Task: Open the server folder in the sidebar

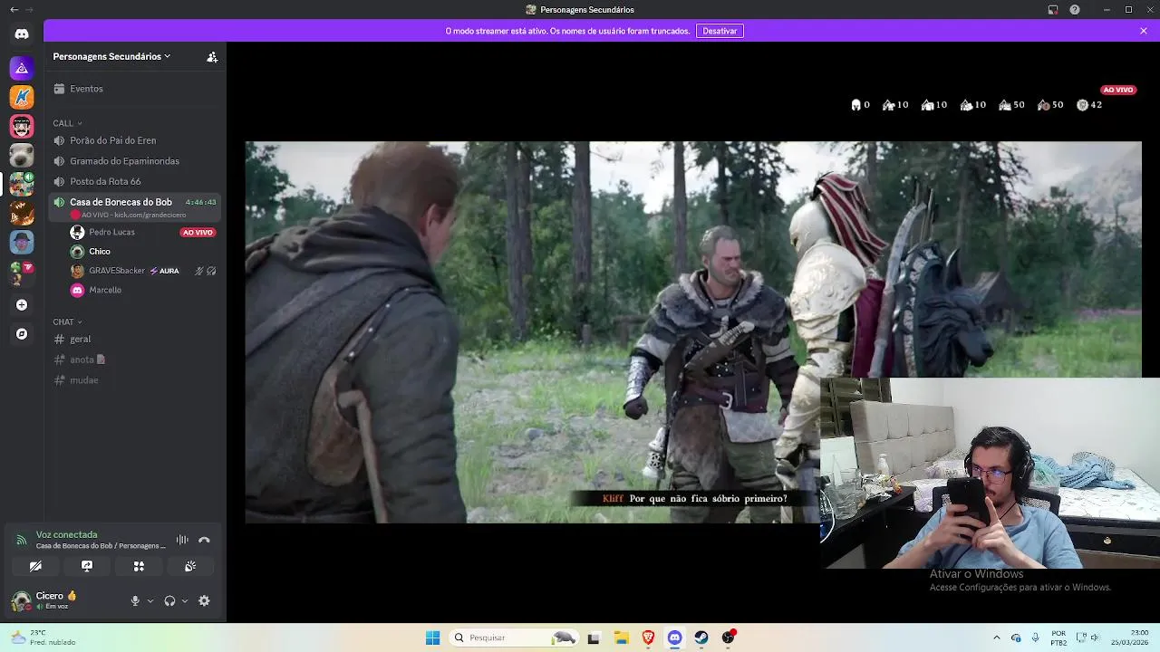Action: pyautogui.click(x=22, y=272)
